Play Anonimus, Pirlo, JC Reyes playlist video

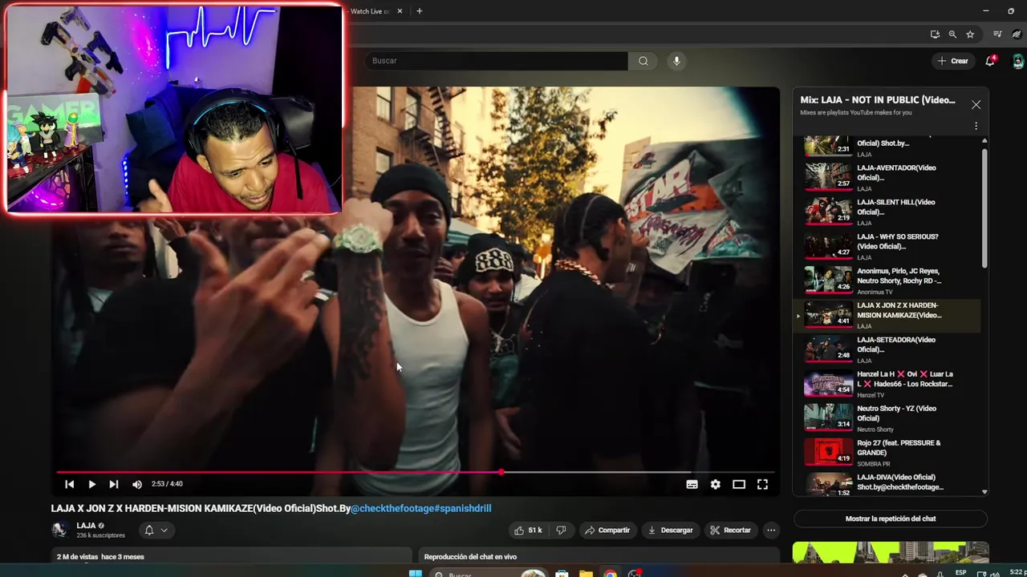(887, 280)
